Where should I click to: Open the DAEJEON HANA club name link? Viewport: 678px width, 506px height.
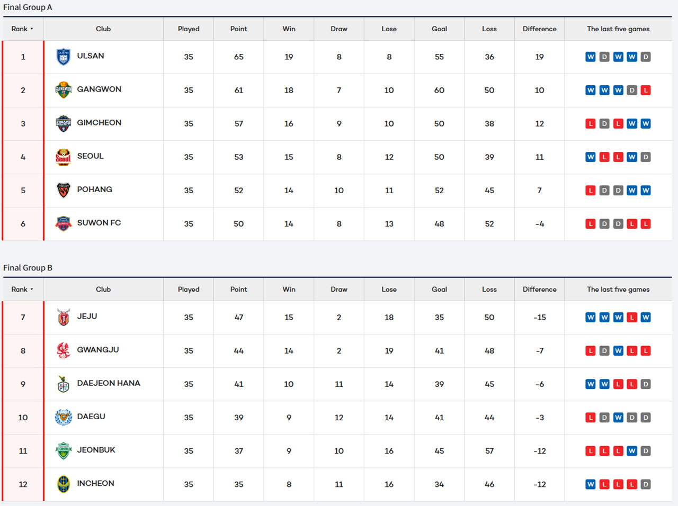109,383
